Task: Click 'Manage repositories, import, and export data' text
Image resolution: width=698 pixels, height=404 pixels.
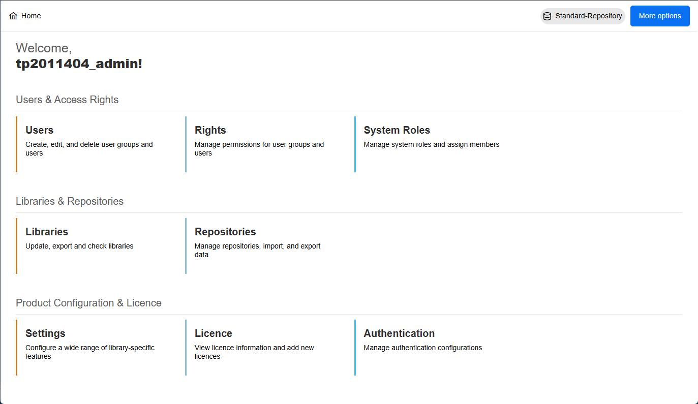Action: (257, 250)
